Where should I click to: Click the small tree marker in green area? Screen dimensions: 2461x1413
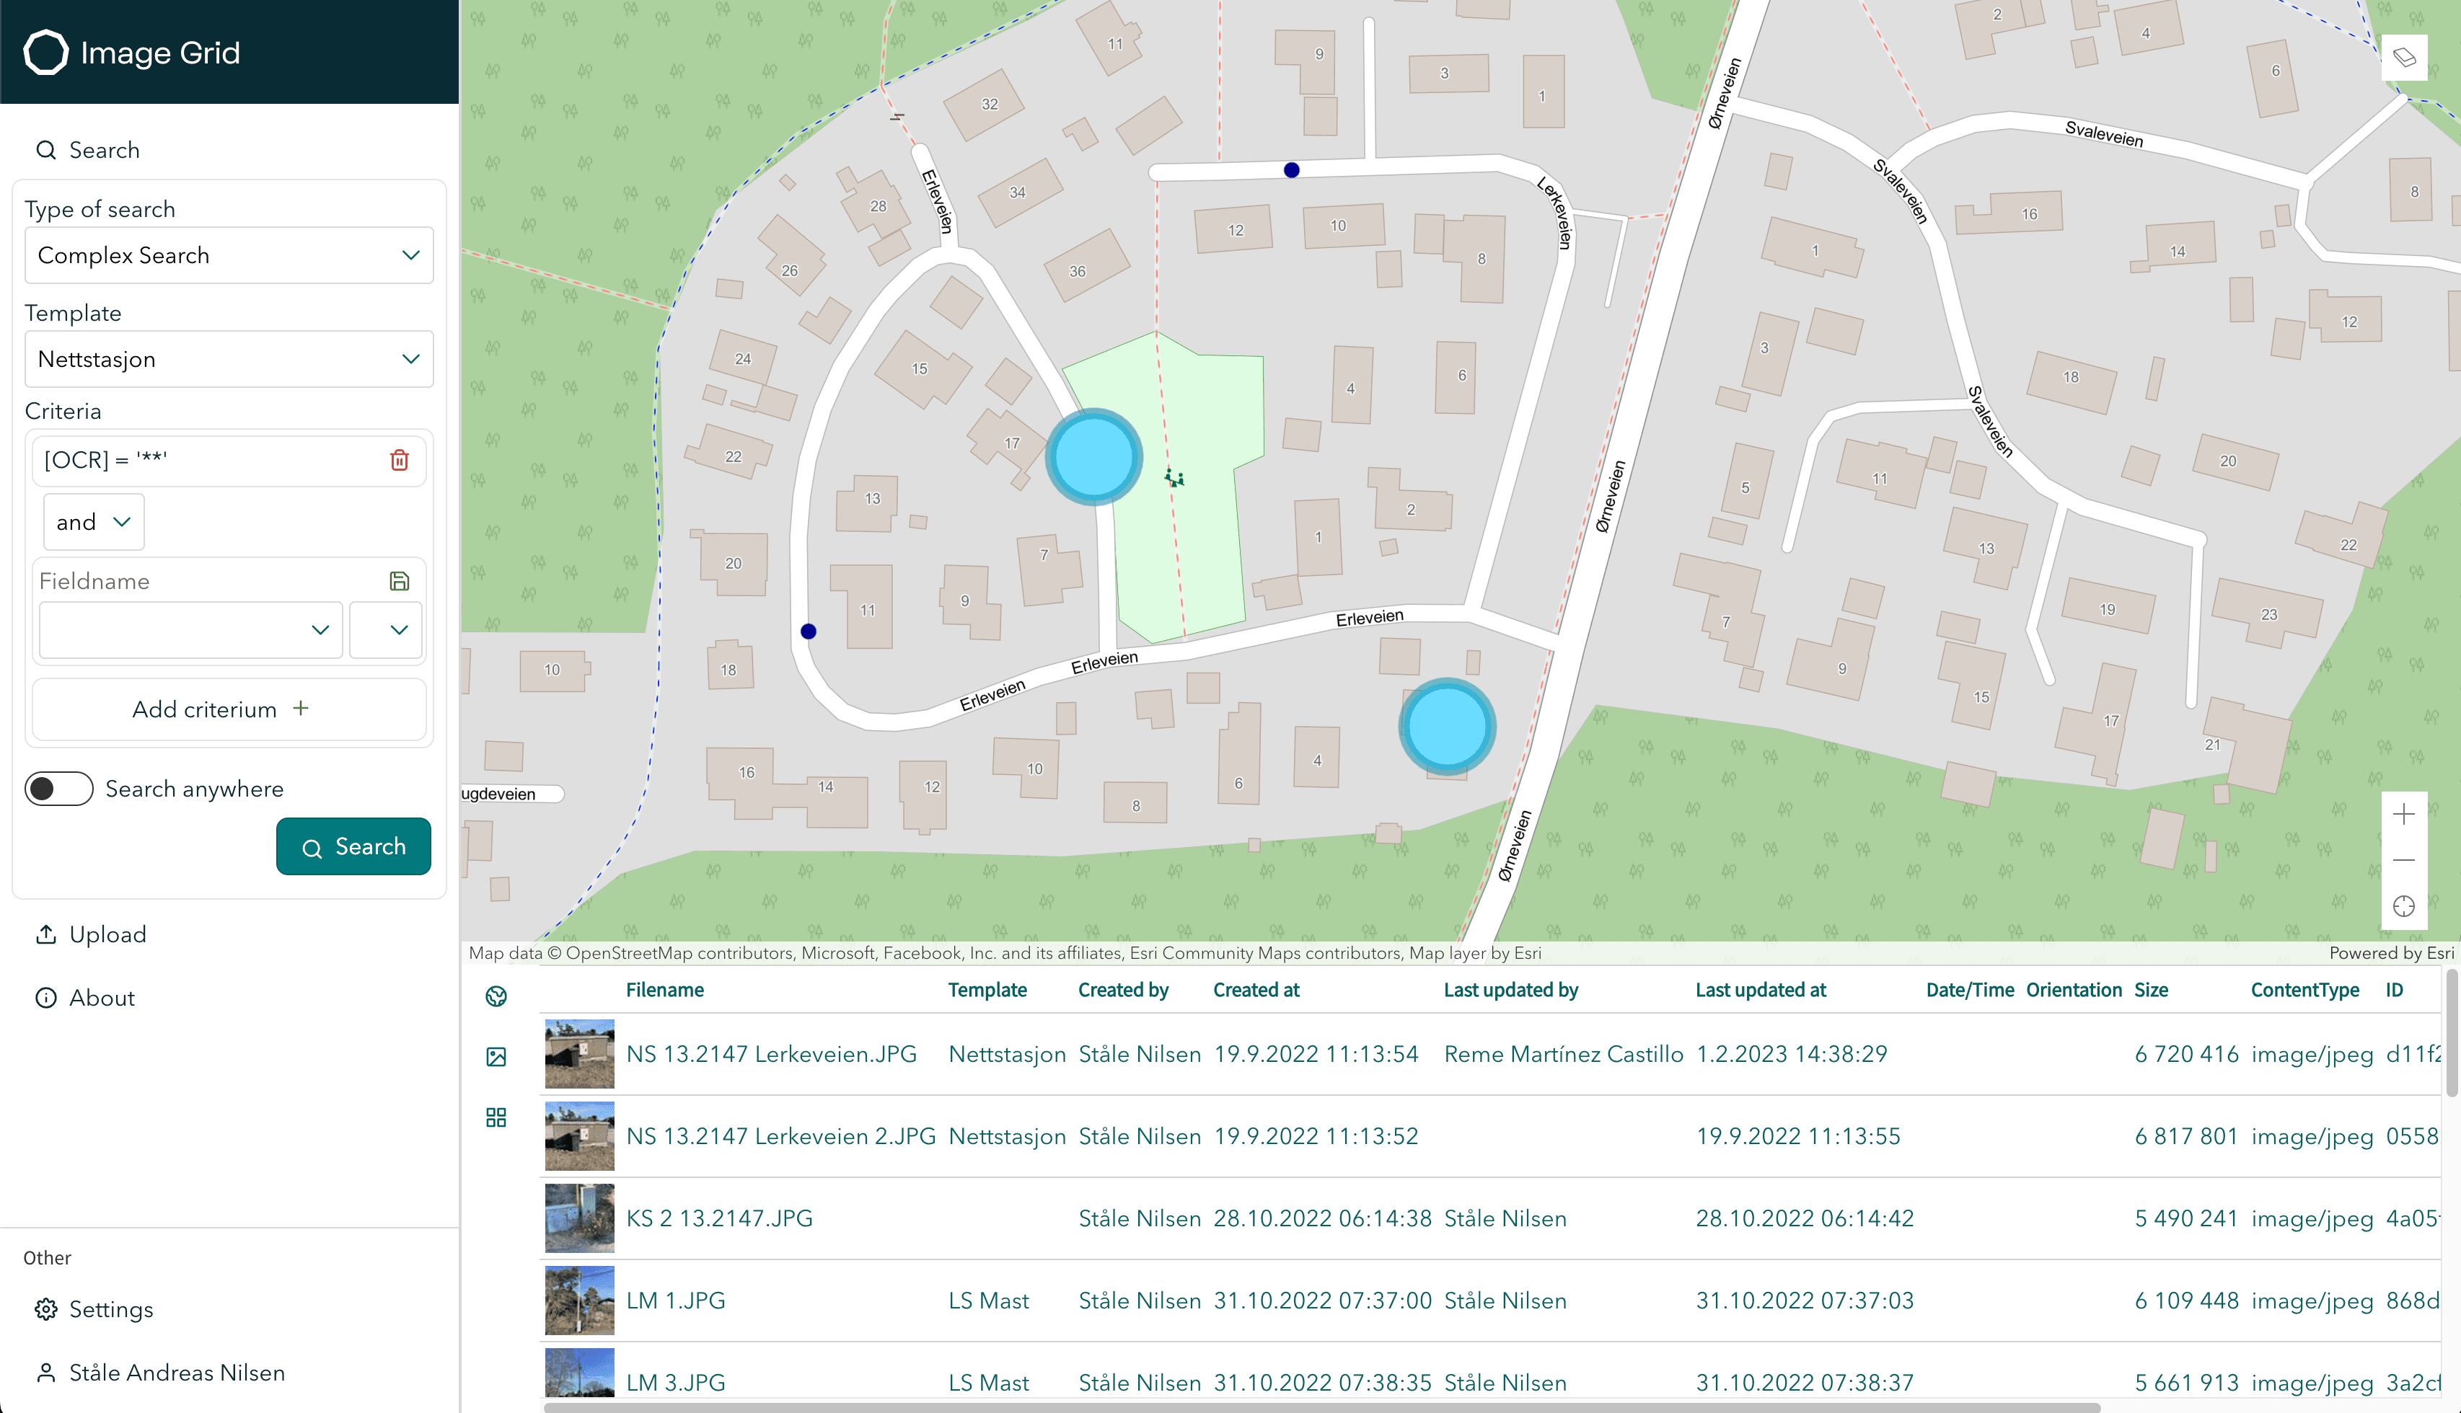tap(1174, 477)
